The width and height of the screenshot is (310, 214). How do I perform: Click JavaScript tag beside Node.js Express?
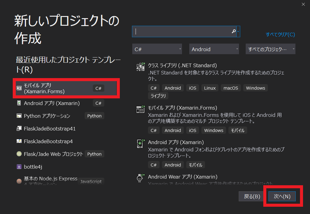click(91, 181)
